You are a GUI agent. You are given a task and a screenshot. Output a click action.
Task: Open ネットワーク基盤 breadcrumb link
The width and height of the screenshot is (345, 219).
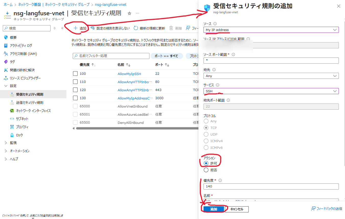click(x=29, y=5)
